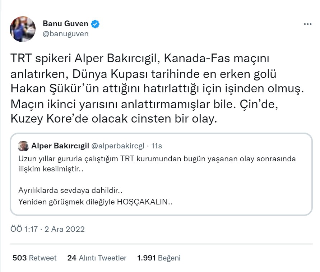Open the three-dot more options menu
320x272 pixels.
307,24
